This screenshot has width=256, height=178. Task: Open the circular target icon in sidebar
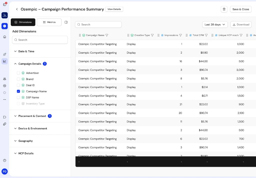click(x=4, y=86)
